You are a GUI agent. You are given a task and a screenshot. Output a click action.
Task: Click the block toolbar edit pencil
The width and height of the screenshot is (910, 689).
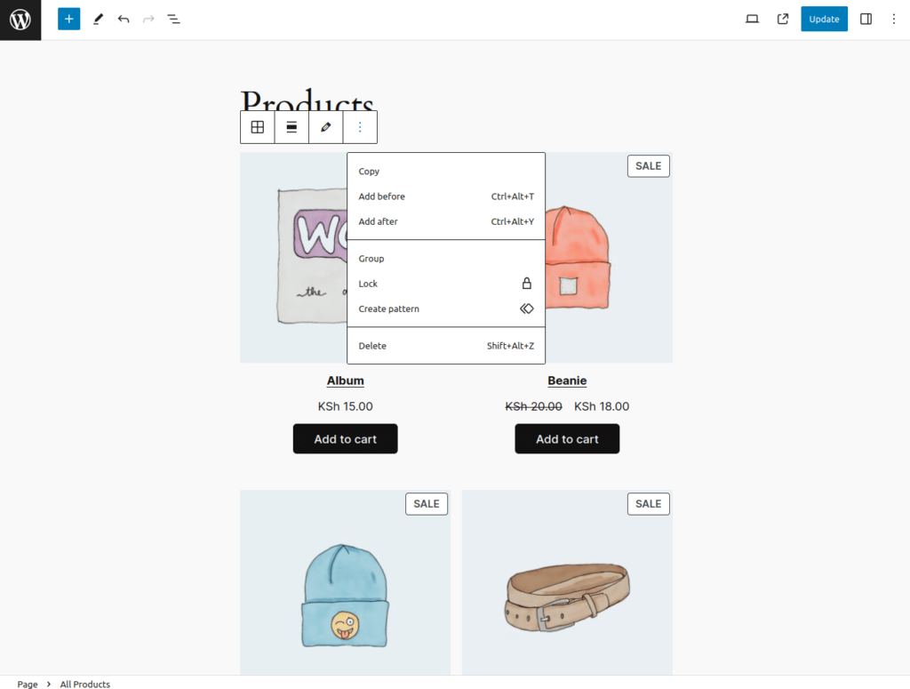point(325,127)
